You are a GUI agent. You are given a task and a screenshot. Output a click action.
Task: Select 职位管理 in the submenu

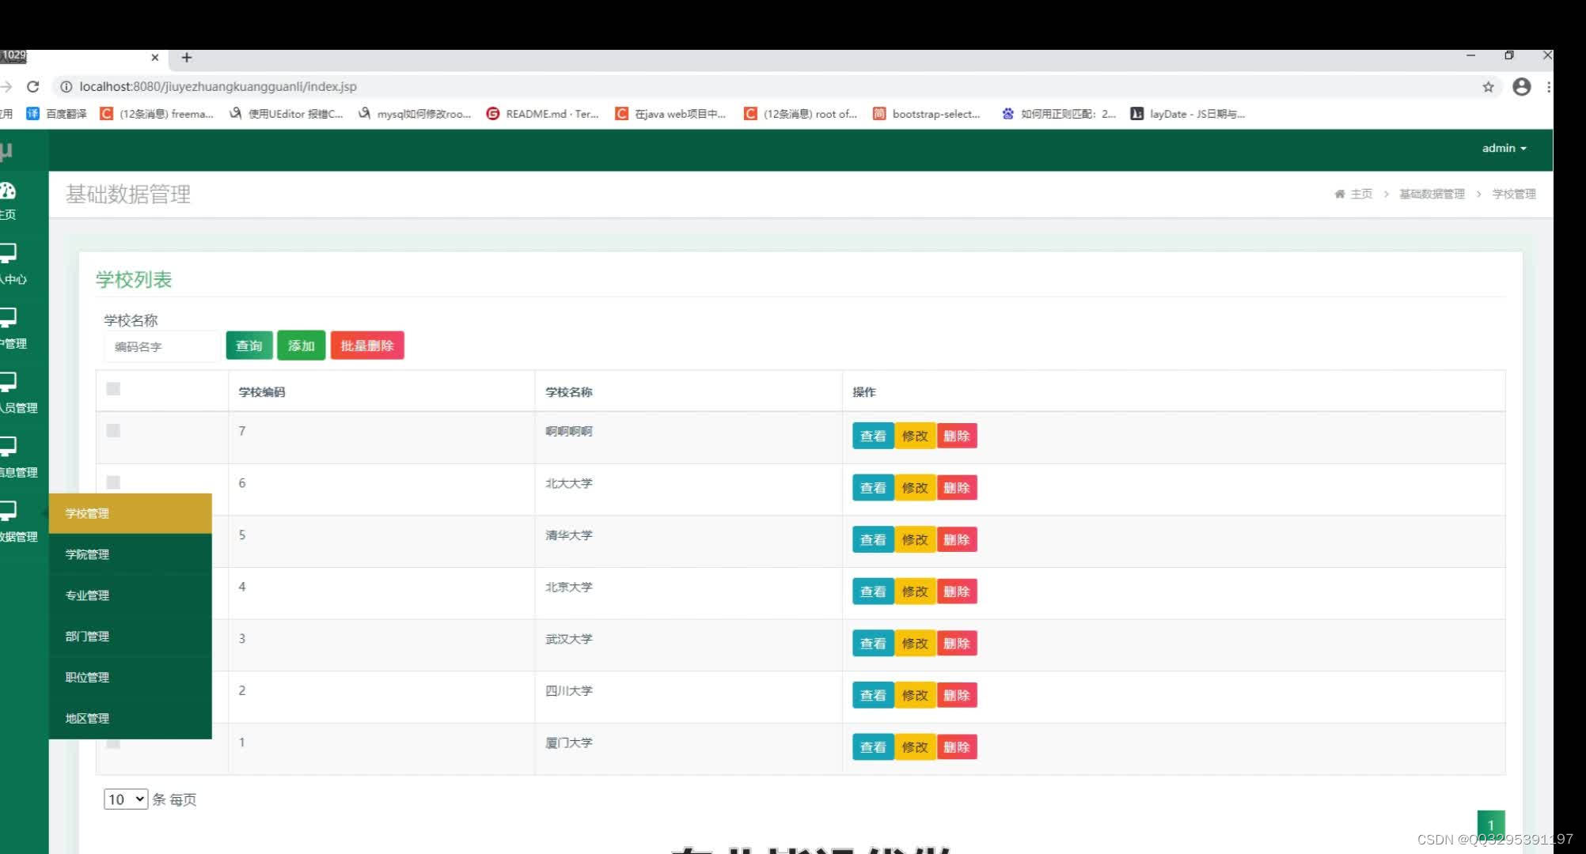[131, 678]
